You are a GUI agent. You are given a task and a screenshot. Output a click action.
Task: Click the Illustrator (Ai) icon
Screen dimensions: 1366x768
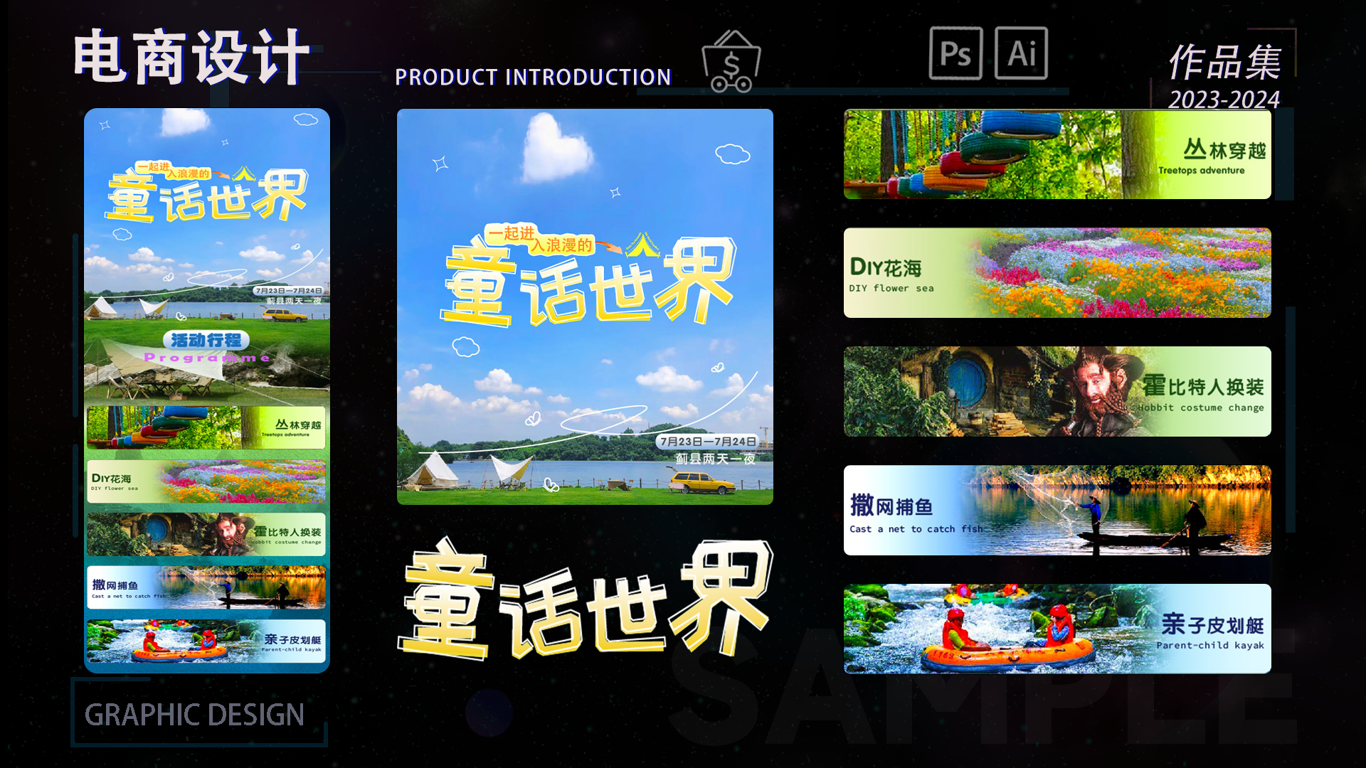click(x=1021, y=53)
